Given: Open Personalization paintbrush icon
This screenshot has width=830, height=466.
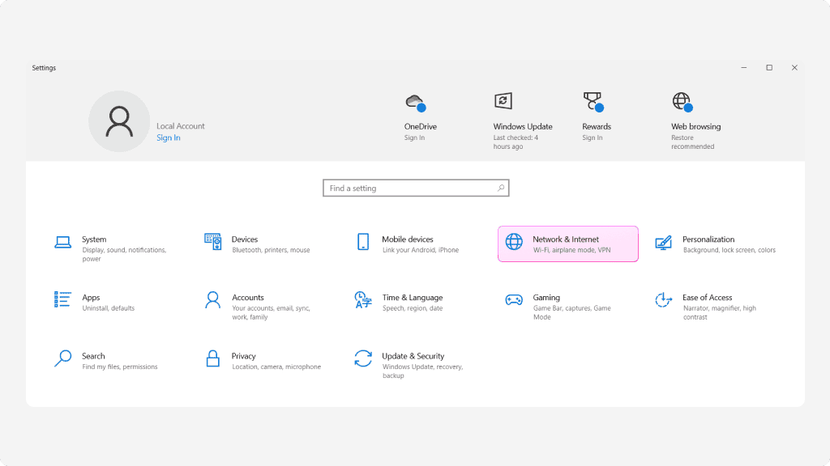Looking at the screenshot, I should click(663, 242).
